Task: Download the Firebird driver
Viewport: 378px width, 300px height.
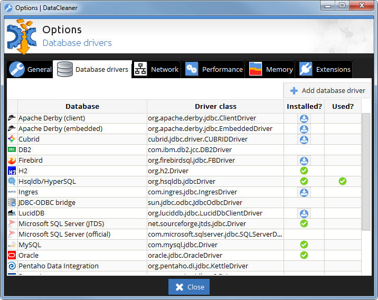Action: click(x=304, y=161)
